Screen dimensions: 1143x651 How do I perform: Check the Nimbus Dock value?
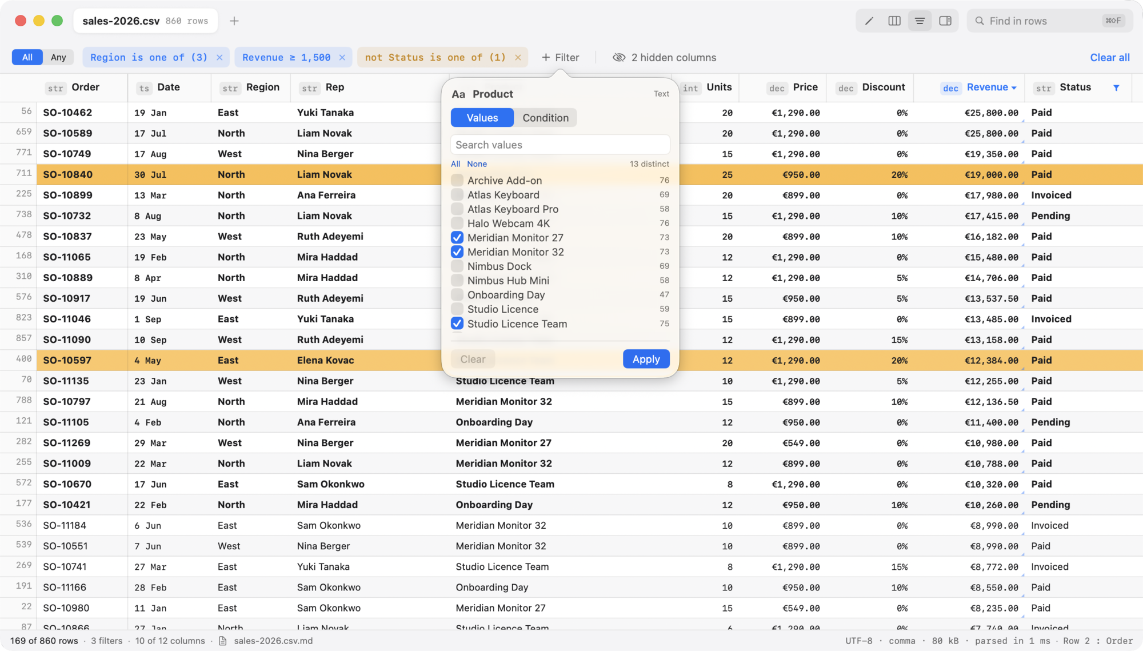click(457, 266)
